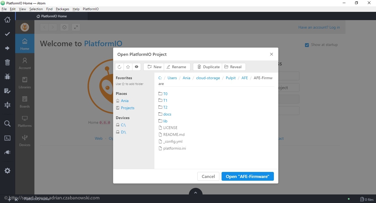
Task: Click the Find search magnifier icon
Action: [x=7, y=124]
